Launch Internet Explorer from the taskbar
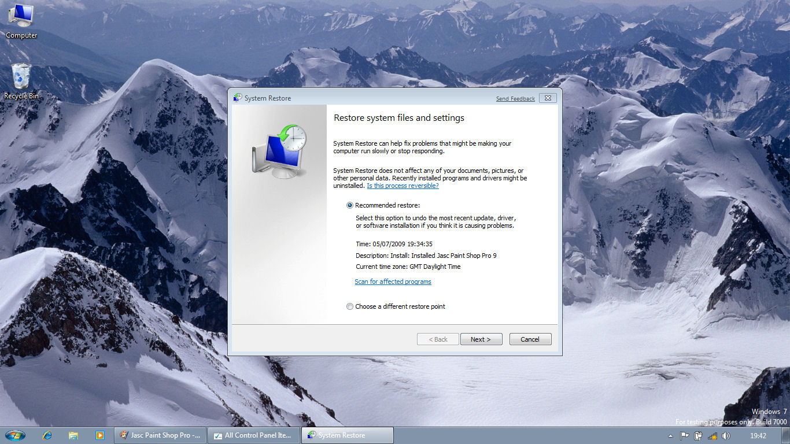The height and width of the screenshot is (444, 790). [47, 435]
